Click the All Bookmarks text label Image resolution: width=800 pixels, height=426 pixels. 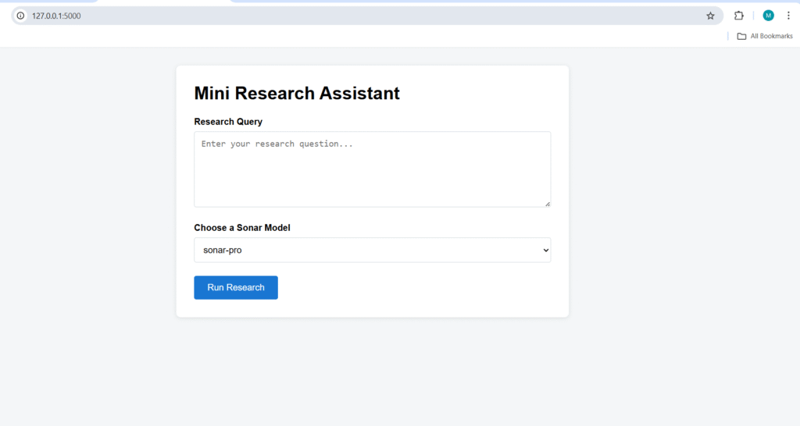(771, 36)
